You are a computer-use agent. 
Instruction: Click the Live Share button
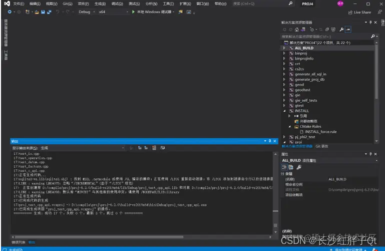tap(359, 13)
